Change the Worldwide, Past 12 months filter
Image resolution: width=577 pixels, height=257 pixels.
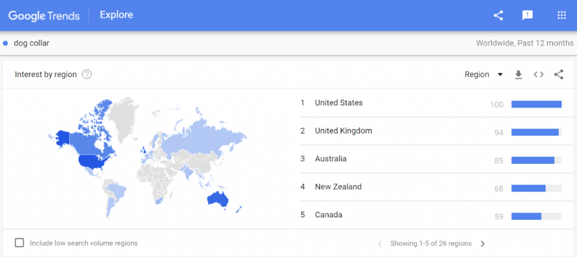pyautogui.click(x=524, y=43)
